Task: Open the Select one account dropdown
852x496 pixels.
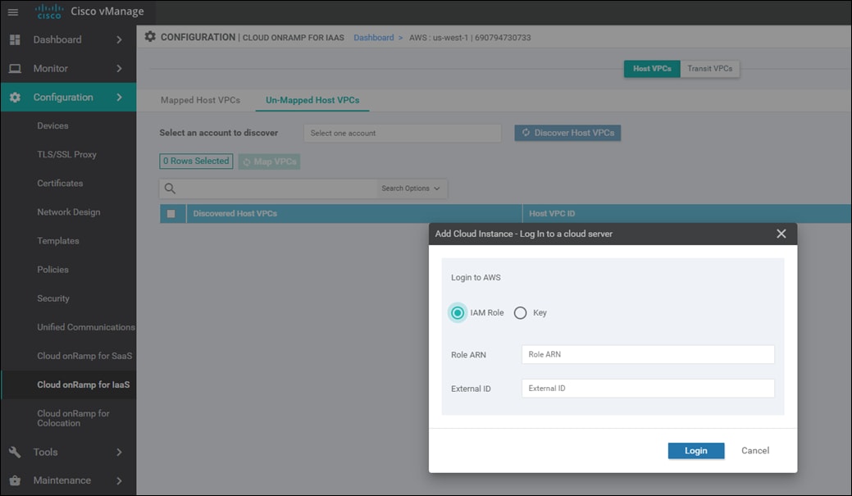Action: [402, 133]
